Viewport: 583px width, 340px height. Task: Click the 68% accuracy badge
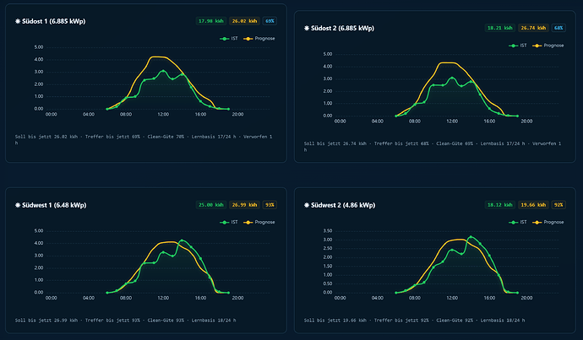(558, 28)
